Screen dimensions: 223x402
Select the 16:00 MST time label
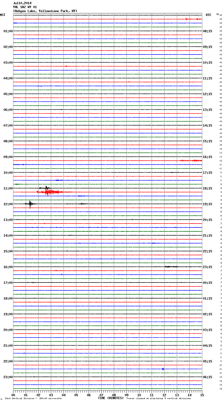(x=8, y=267)
